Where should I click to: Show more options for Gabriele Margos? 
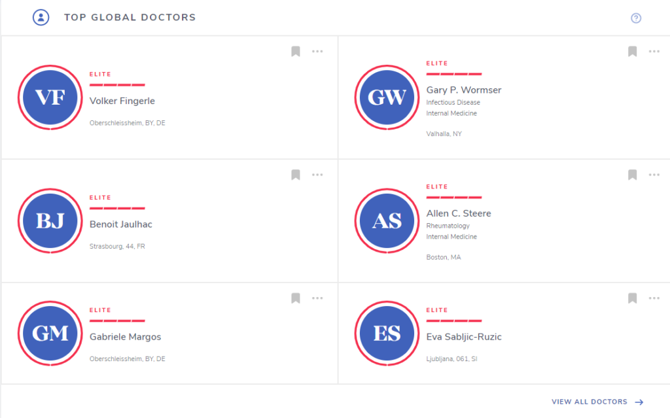tap(317, 298)
